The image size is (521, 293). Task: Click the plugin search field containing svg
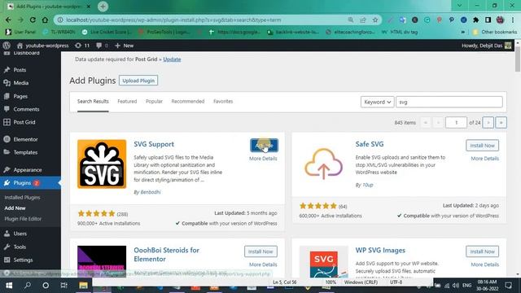pos(449,102)
